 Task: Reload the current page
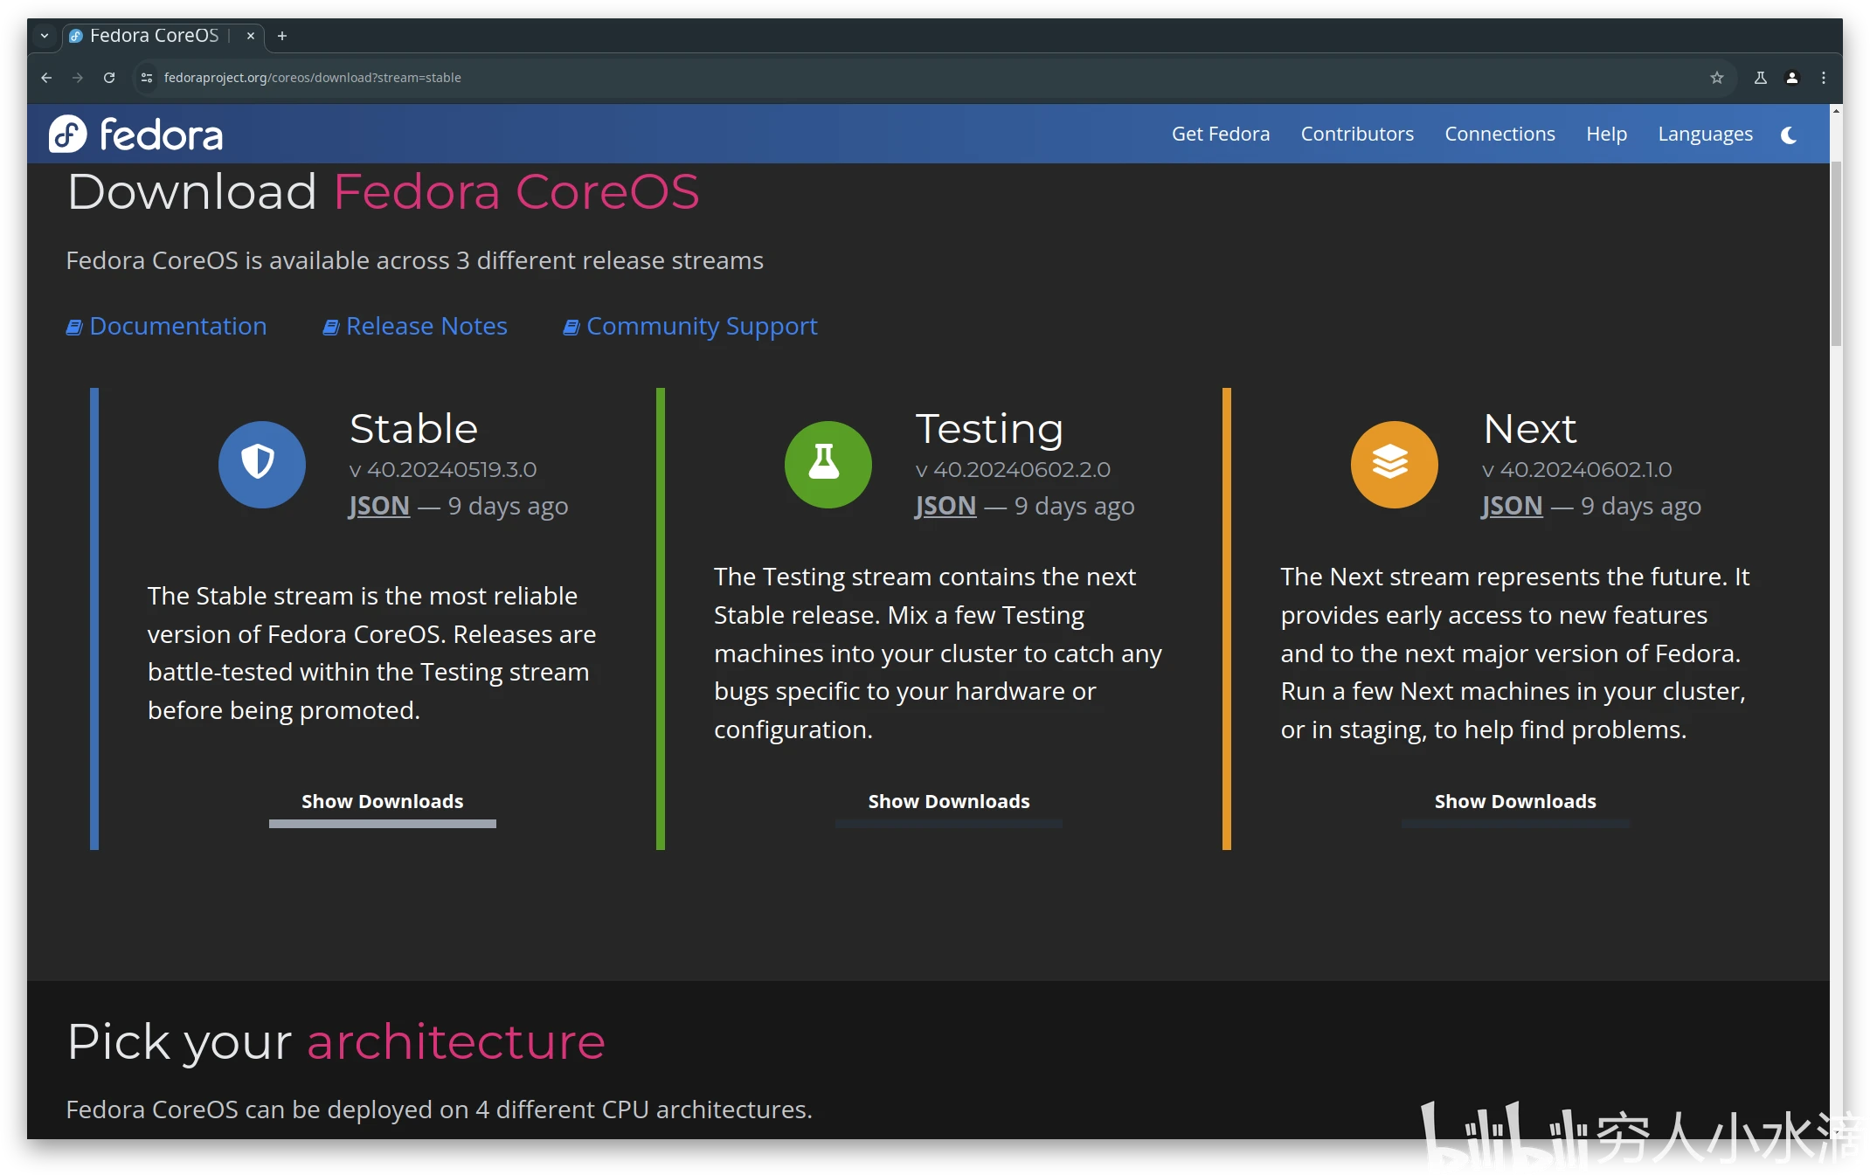click(x=108, y=77)
